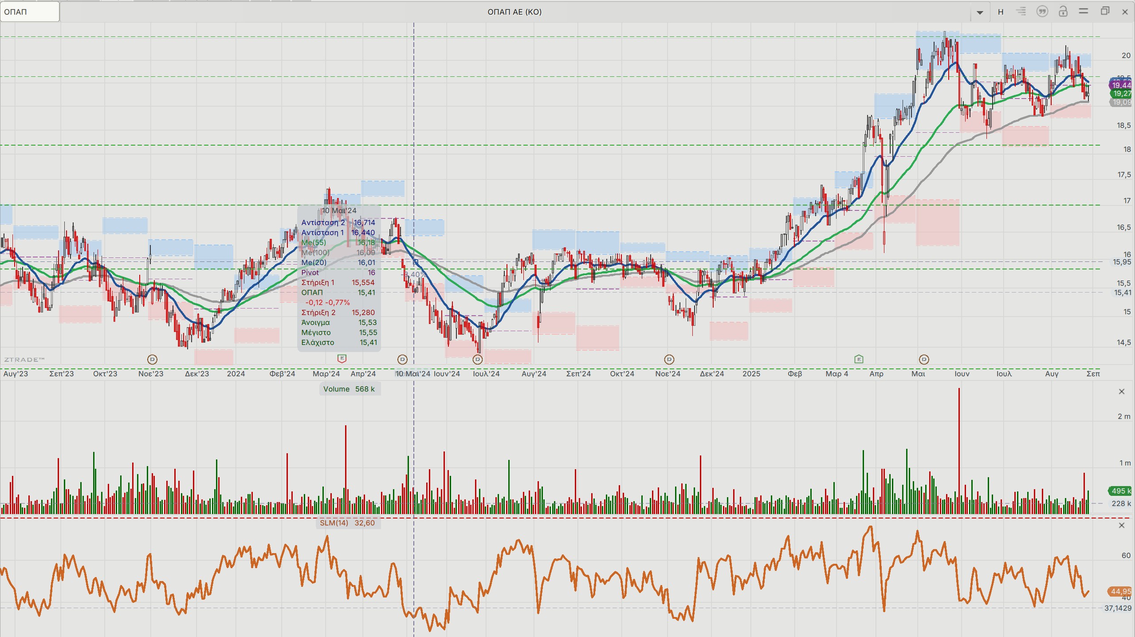Click the D marker next to 10 Μαϊ'24
The height and width of the screenshot is (637, 1135).
coord(402,359)
